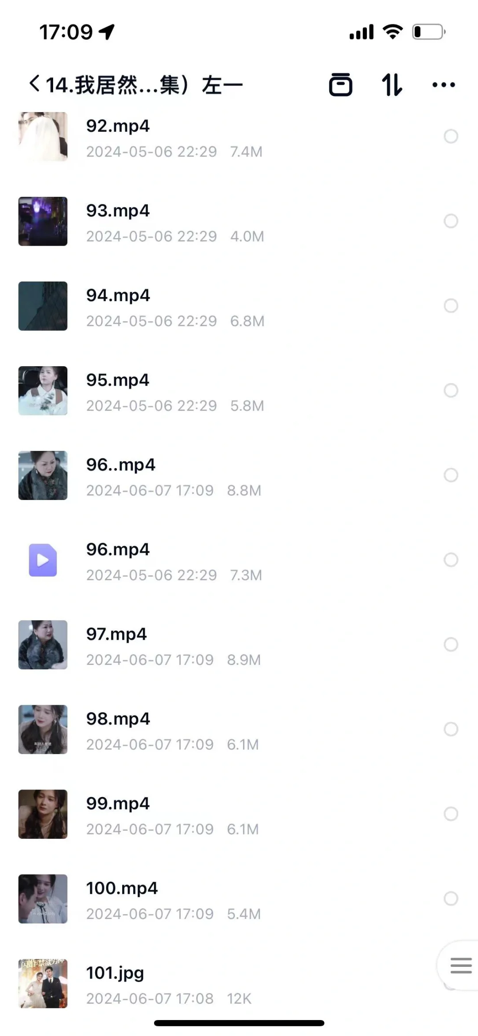The height and width of the screenshot is (1036, 478).
Task: Tap the back arrow in the header
Action: (35, 83)
